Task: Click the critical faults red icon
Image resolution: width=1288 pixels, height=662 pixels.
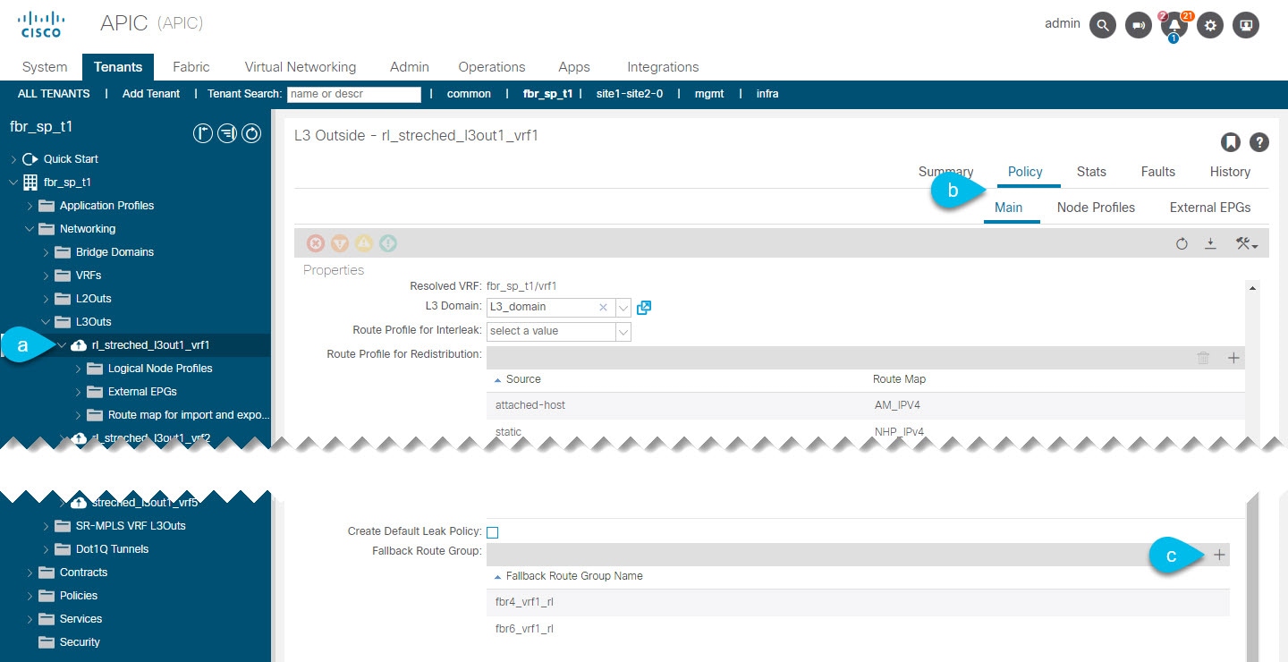Action: (x=315, y=243)
